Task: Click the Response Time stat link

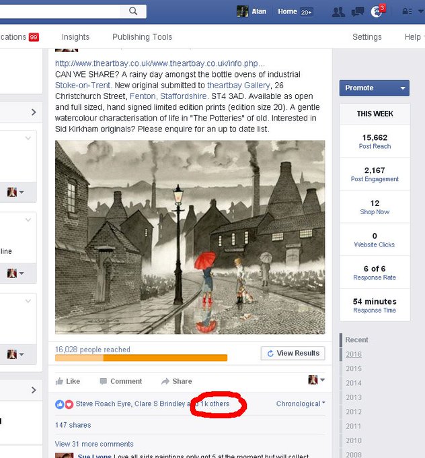Action: (375, 310)
